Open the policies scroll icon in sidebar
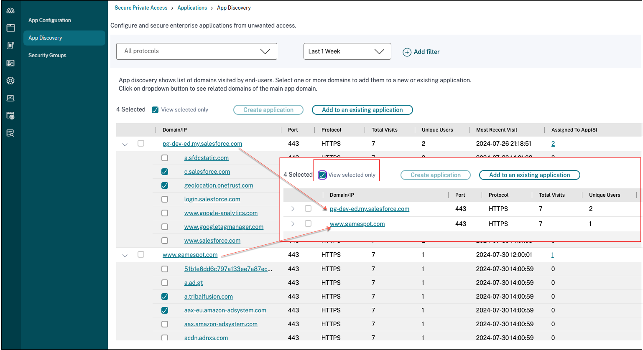Viewport: 643px width, 350px height. pos(10,46)
